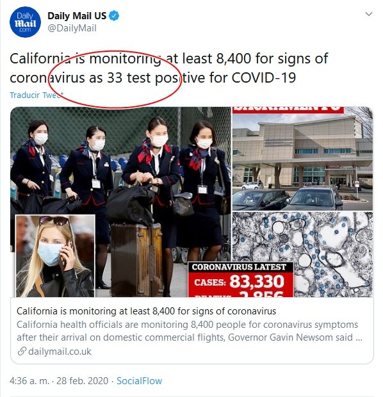Viewport: 383px width, 397px height.
Task: Click the red Sacramento banner label
Action: (x=288, y=110)
